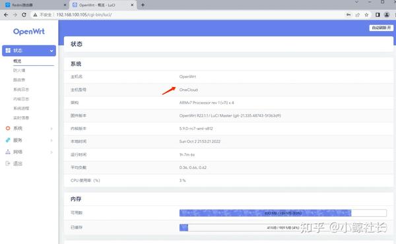Go back with the browser back arrow
This screenshot has height=244, width=396.
coord(6,15)
